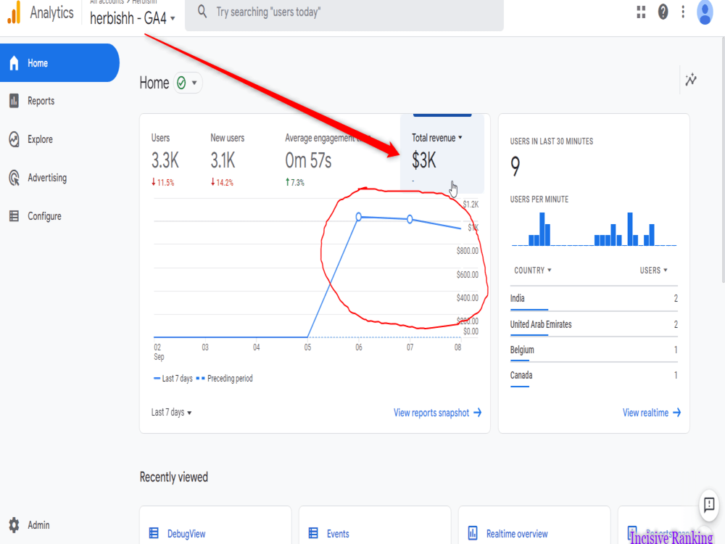Screen dimensions: 725x544
Task: Open Explore in the sidebar
Action: pyautogui.click(x=40, y=139)
